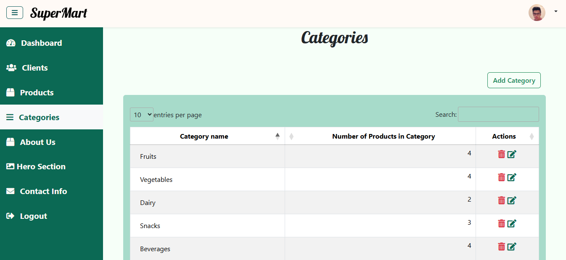This screenshot has width=566, height=260.
Task: Toggle the sidebar with hamburger button
Action: tap(15, 13)
